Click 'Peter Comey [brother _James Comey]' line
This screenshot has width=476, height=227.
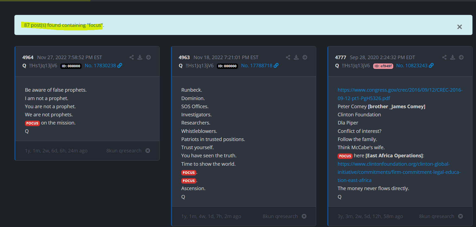click(x=381, y=106)
